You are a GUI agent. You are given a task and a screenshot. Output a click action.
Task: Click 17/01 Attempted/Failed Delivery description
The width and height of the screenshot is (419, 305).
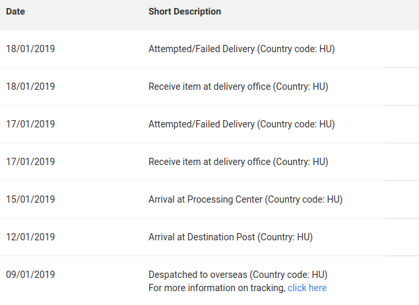[x=242, y=124]
